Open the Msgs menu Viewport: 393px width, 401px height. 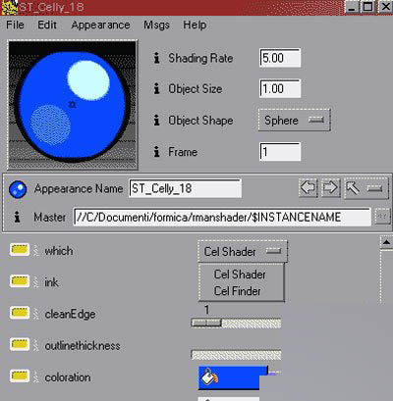156,25
